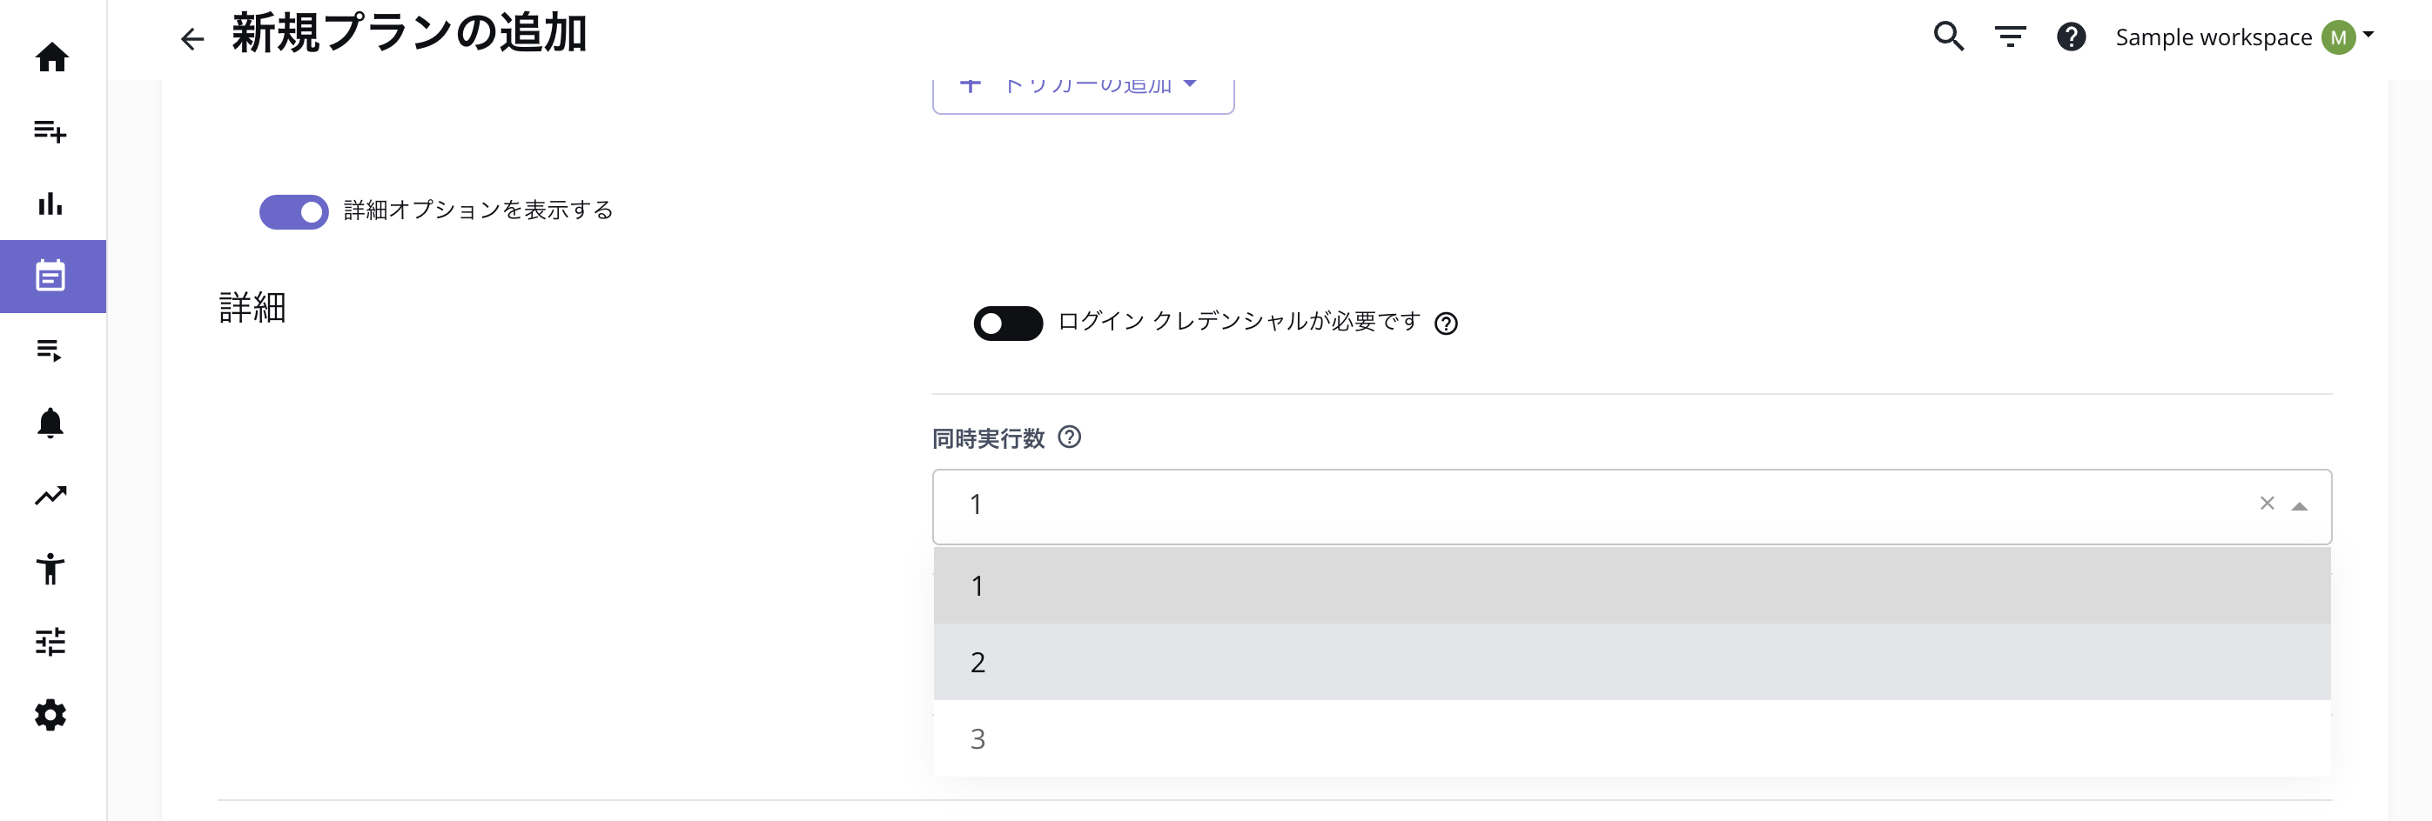Click the trending line chart icon

pos(51,496)
